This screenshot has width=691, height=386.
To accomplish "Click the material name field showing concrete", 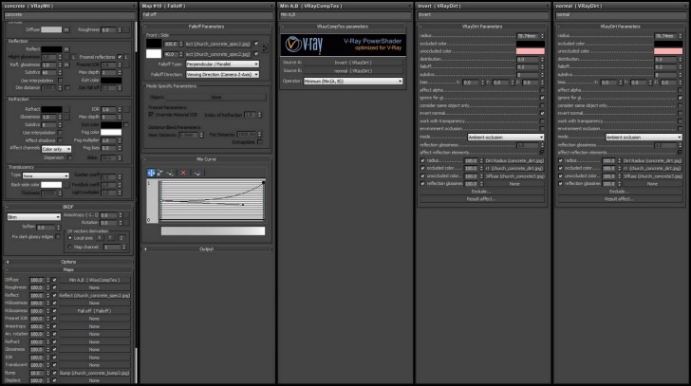I will coord(68,14).
